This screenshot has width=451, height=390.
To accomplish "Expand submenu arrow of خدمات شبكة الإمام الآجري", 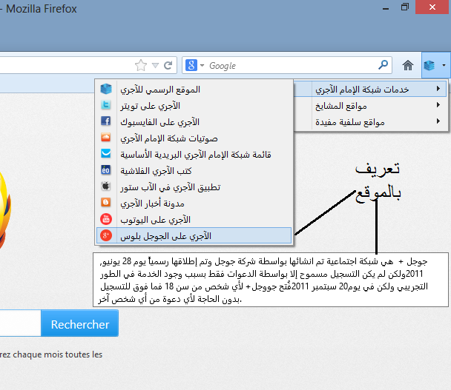I will click(438, 88).
